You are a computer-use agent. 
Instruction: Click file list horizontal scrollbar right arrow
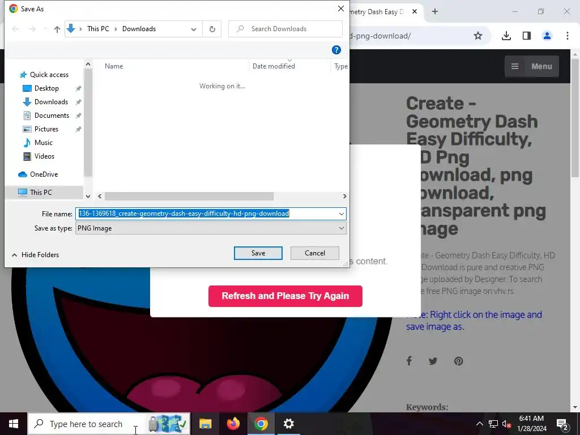345,197
